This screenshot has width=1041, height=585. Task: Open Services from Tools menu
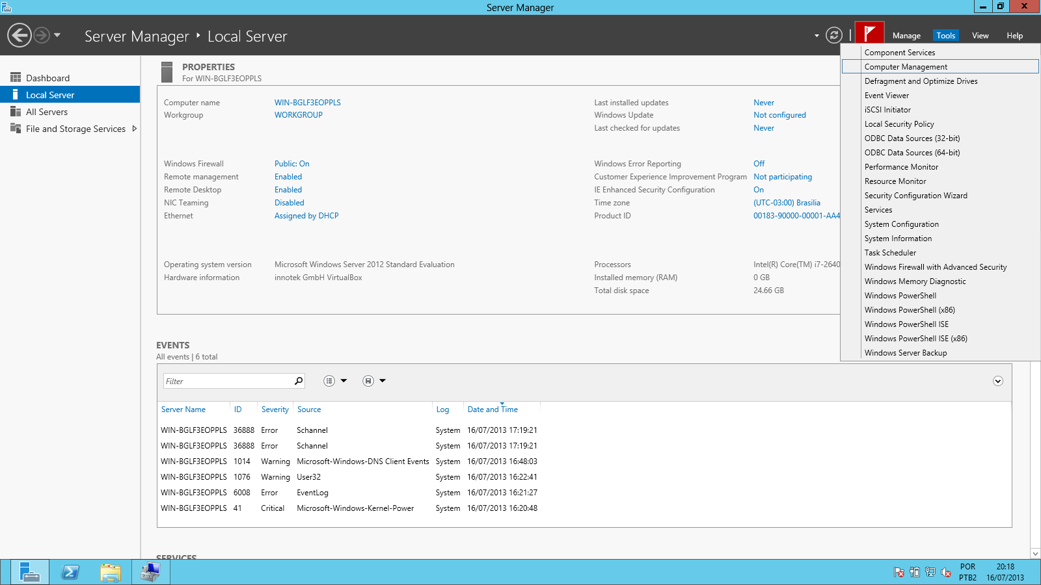940,210
